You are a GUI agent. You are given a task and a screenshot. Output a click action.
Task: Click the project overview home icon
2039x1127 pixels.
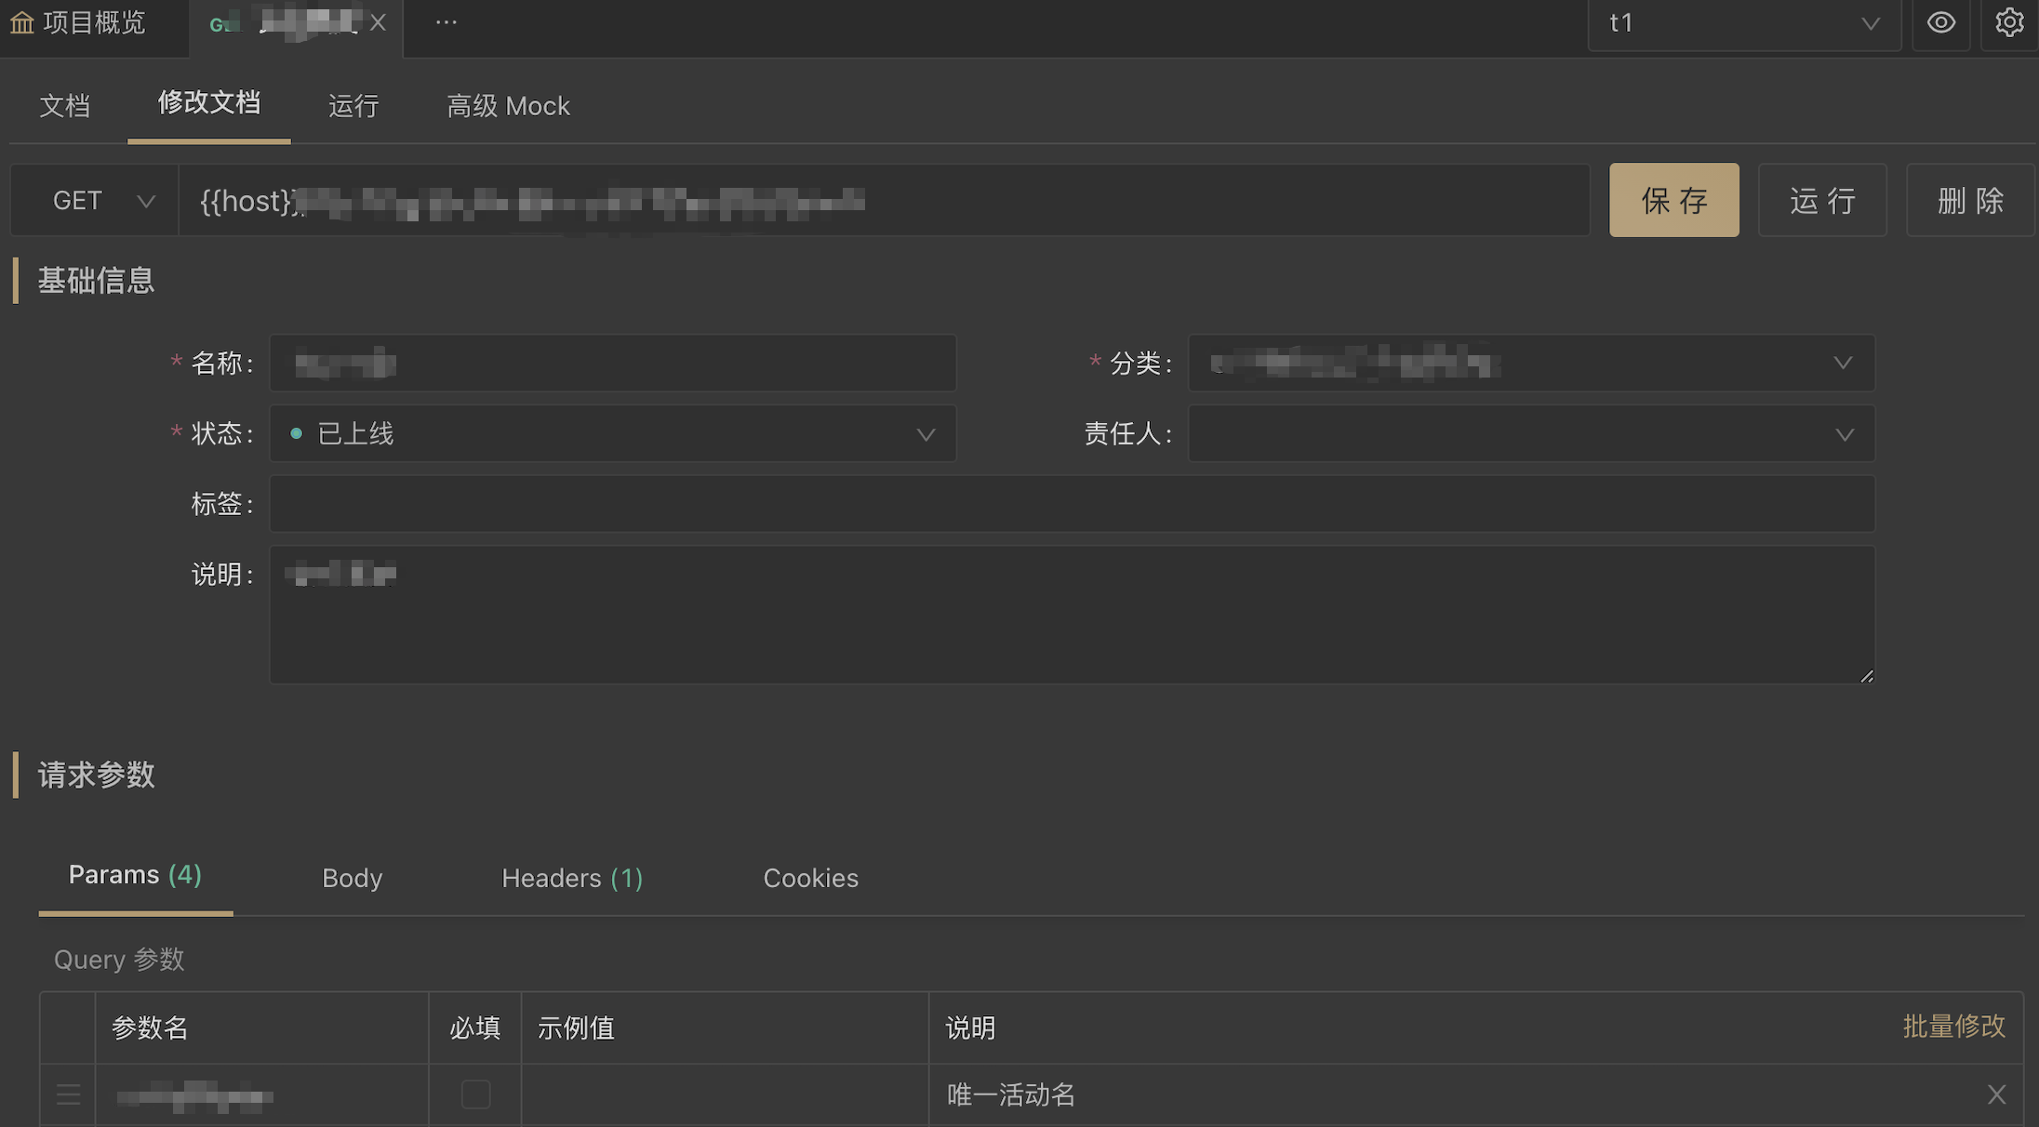coord(22,22)
